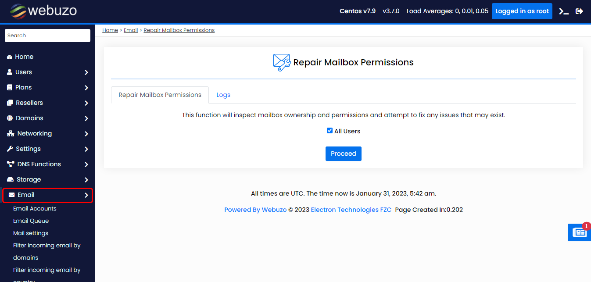This screenshot has height=282, width=591.
Task: Select the Repair Mailbox Permissions tab
Action: [x=160, y=95]
